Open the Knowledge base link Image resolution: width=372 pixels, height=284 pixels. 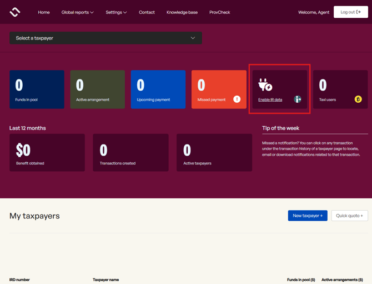(x=182, y=12)
